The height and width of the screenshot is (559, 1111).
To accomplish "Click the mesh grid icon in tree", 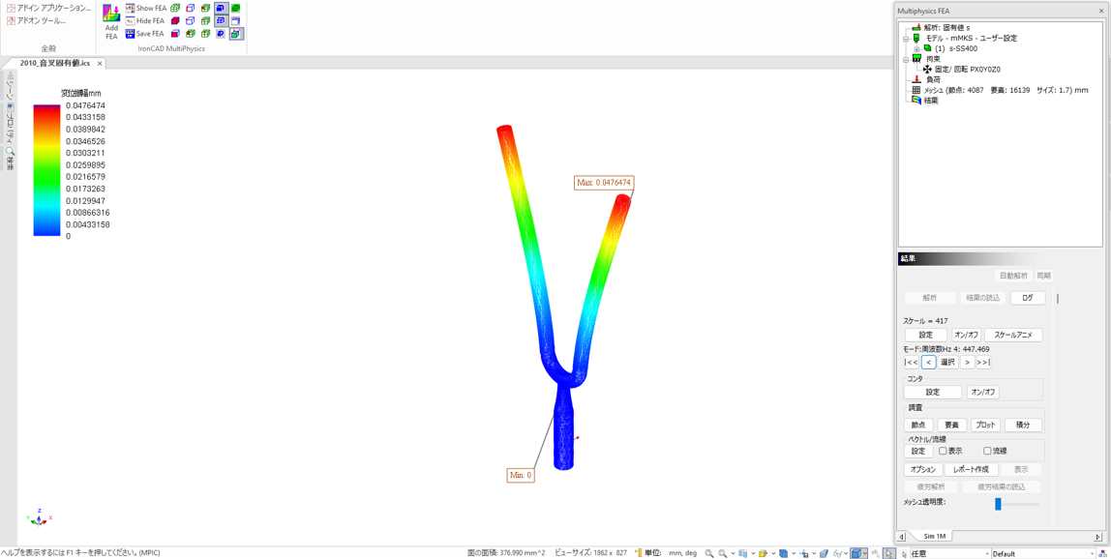I will click(x=916, y=90).
